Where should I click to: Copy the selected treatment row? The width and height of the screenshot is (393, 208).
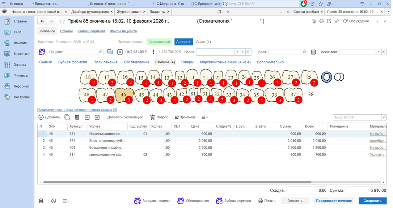click(67, 117)
